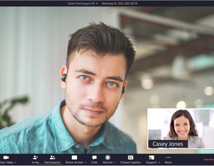Click the Casey Jones name label

(x=168, y=144)
